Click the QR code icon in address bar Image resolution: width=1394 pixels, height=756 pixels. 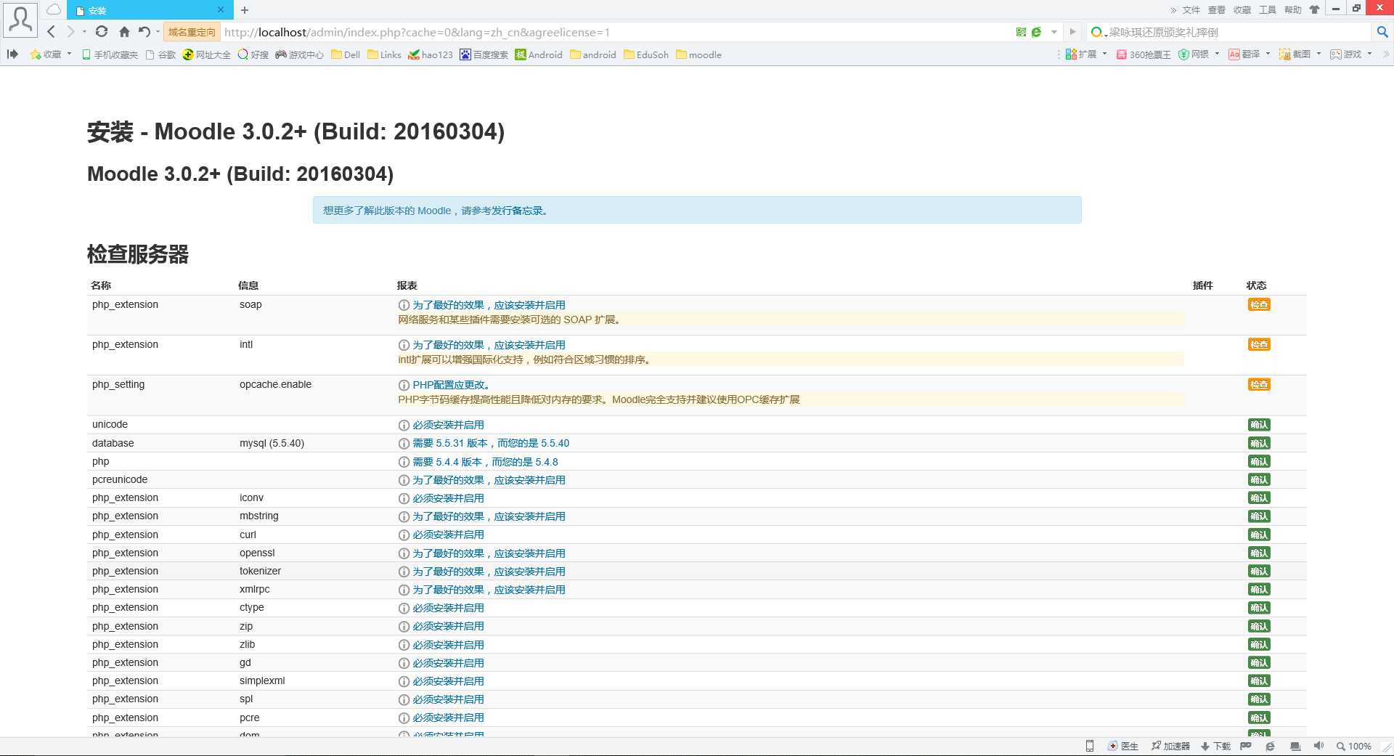point(1021,32)
